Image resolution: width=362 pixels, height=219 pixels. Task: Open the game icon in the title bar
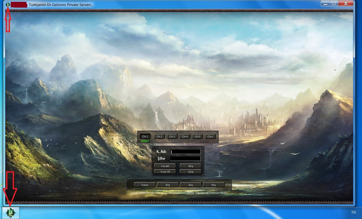coord(8,4)
